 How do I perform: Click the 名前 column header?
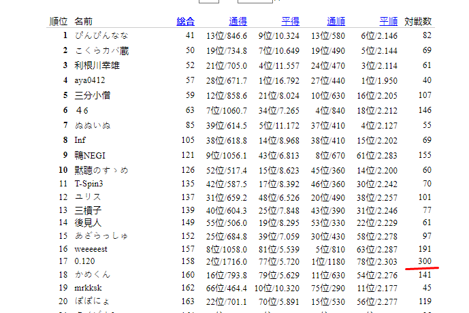(x=84, y=22)
